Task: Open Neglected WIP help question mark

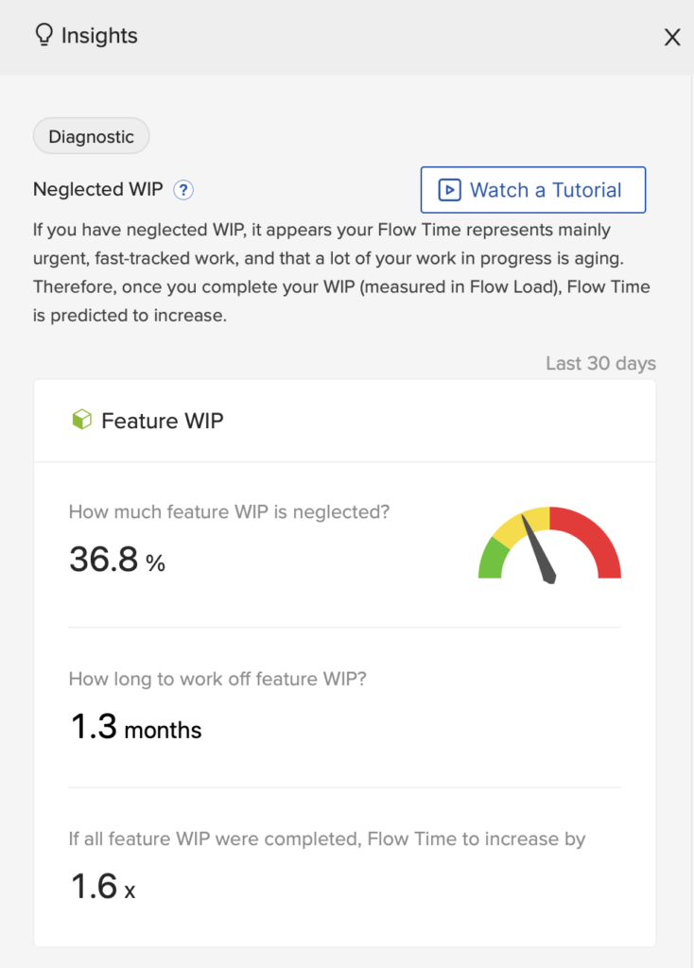Action: 183,189
